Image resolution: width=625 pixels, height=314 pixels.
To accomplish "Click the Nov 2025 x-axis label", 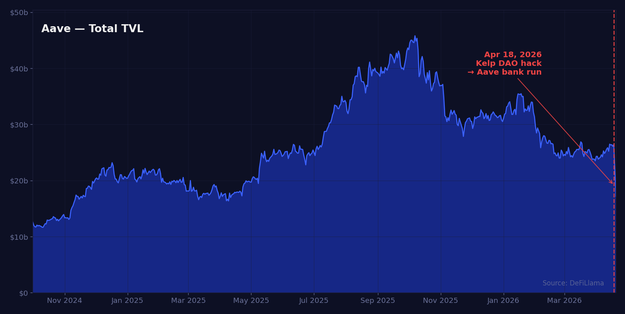I will 440,301.
